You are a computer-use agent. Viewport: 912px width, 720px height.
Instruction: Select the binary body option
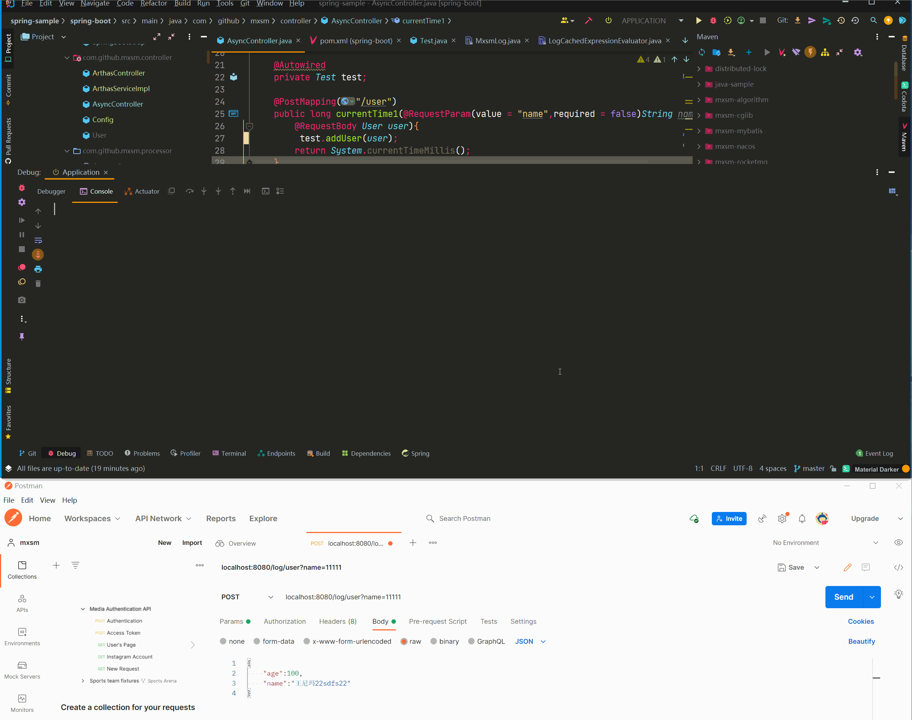(x=433, y=641)
